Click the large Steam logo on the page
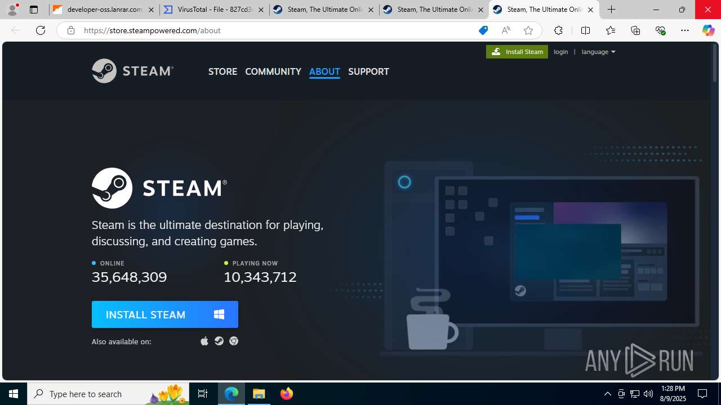The width and height of the screenshot is (721, 405). click(159, 188)
